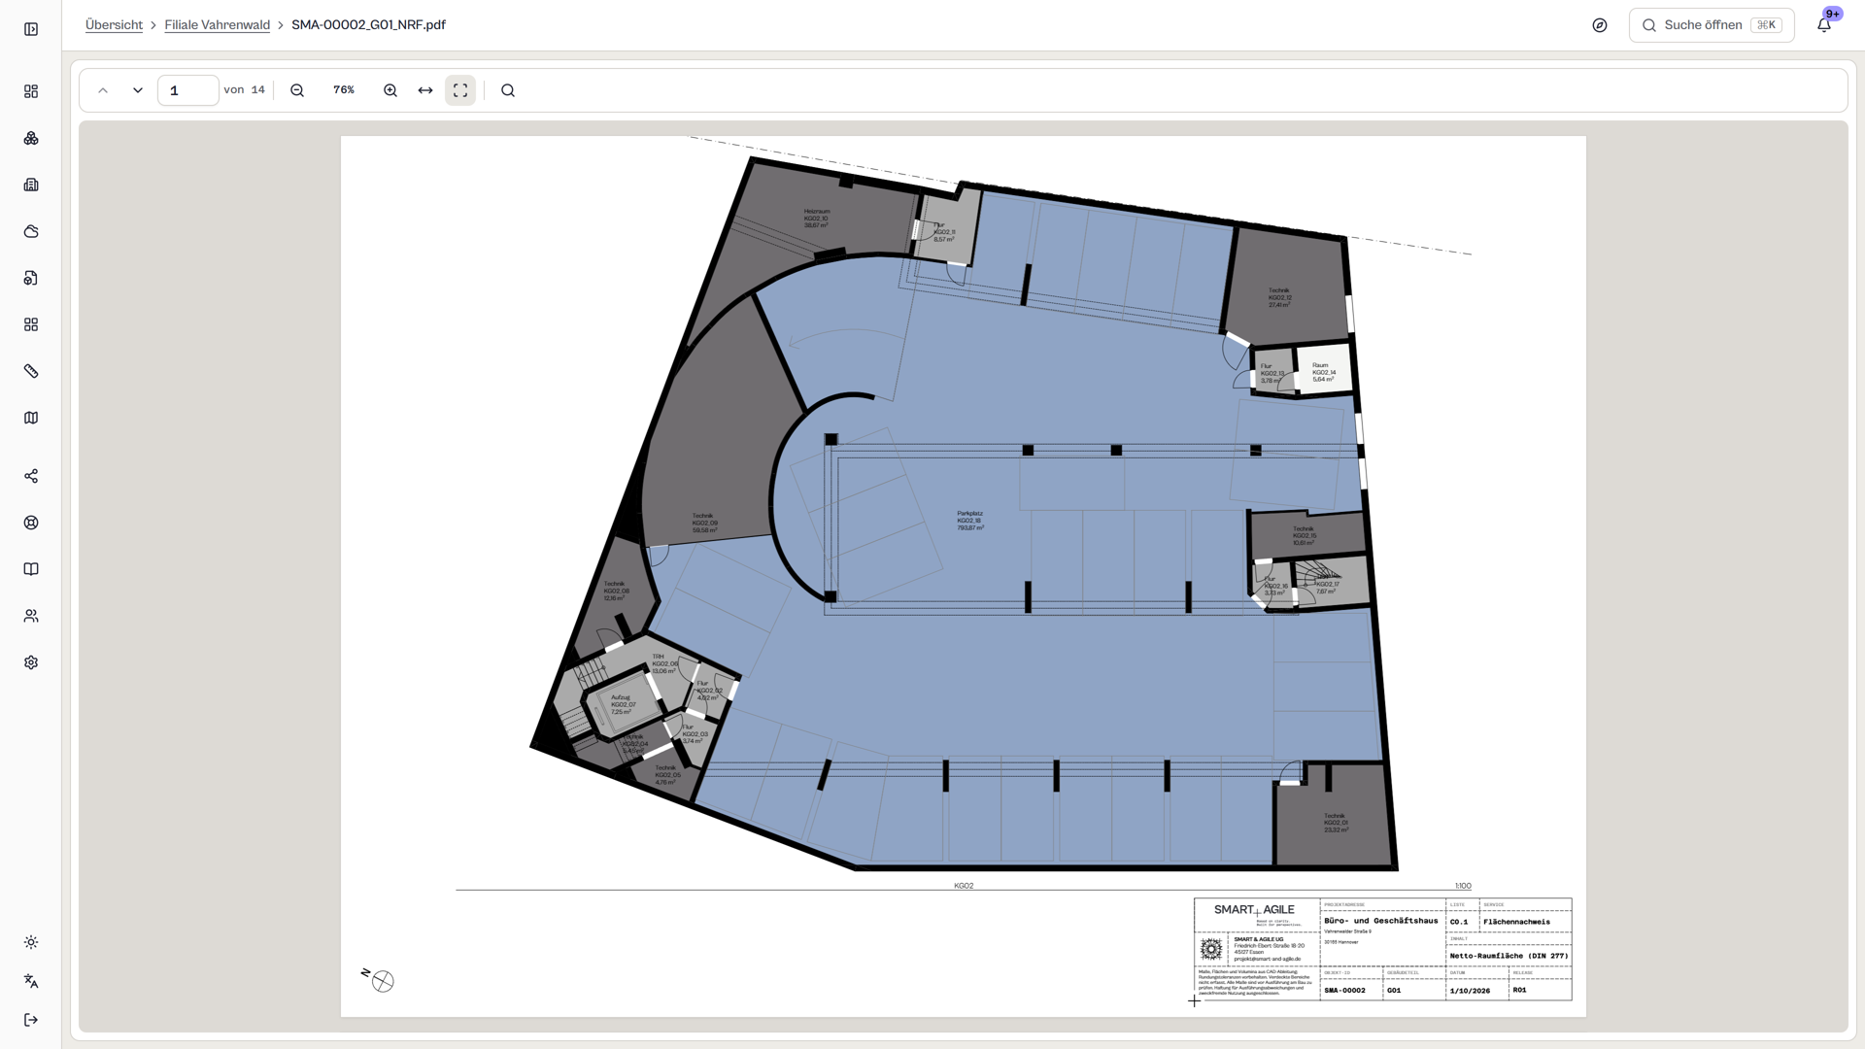
Task: Open the dashboard grid icon in sidebar
Action: pos(31,91)
